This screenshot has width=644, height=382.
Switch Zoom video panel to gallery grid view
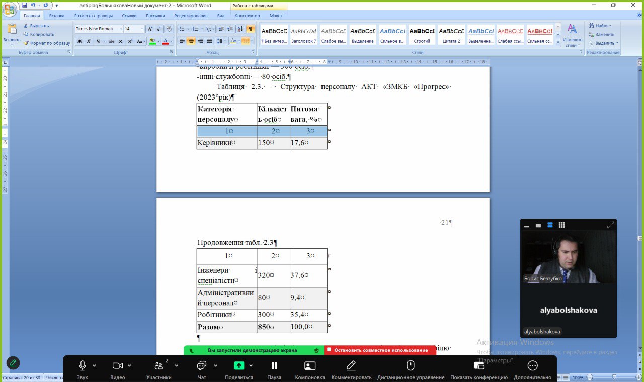562,225
